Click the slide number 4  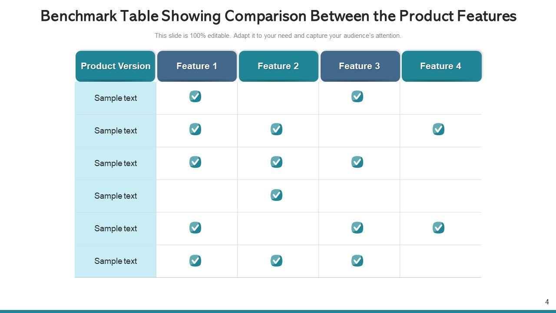click(547, 302)
